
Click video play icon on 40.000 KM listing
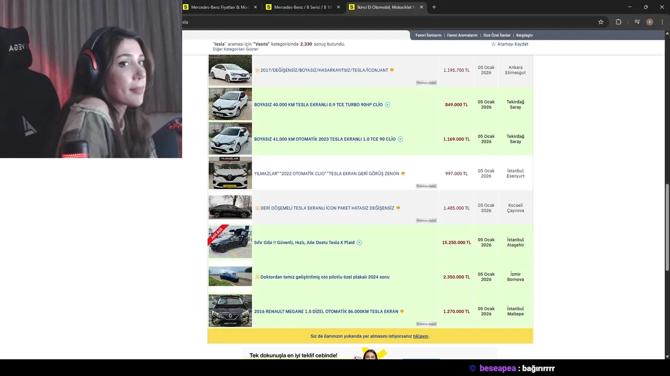[387, 104]
